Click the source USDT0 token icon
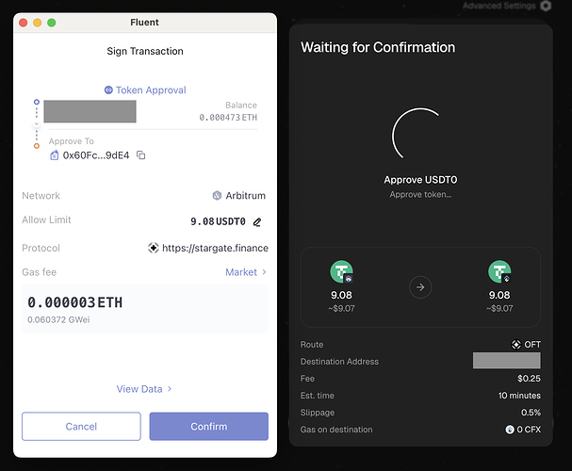This screenshot has height=471, width=572. (341, 271)
